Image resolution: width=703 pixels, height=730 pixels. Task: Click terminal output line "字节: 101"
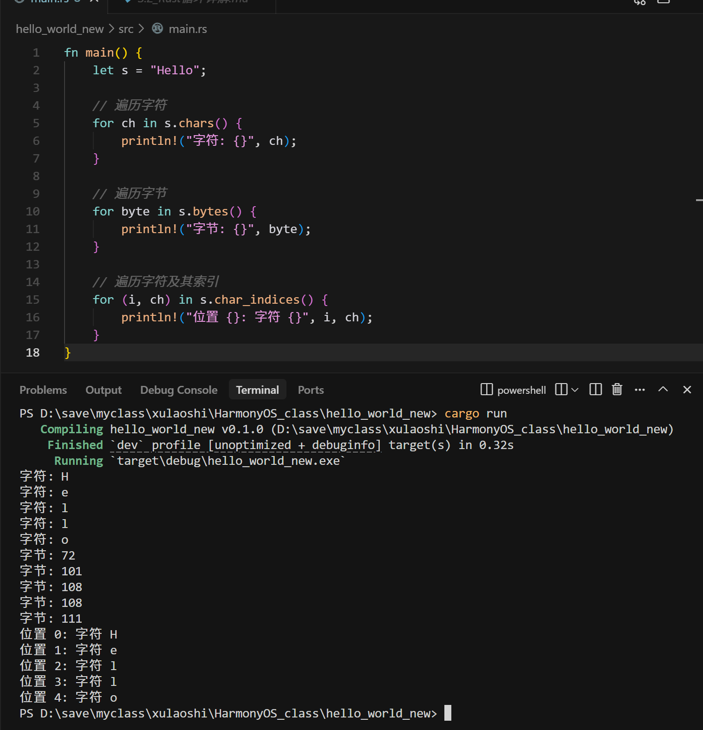[x=51, y=572]
